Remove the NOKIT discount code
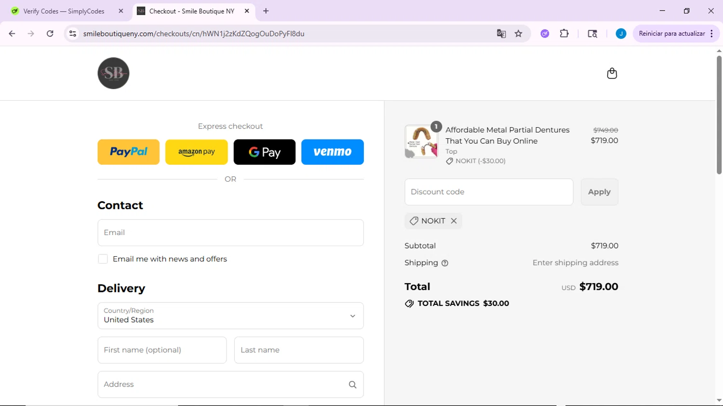Image resolution: width=723 pixels, height=406 pixels. tap(454, 221)
